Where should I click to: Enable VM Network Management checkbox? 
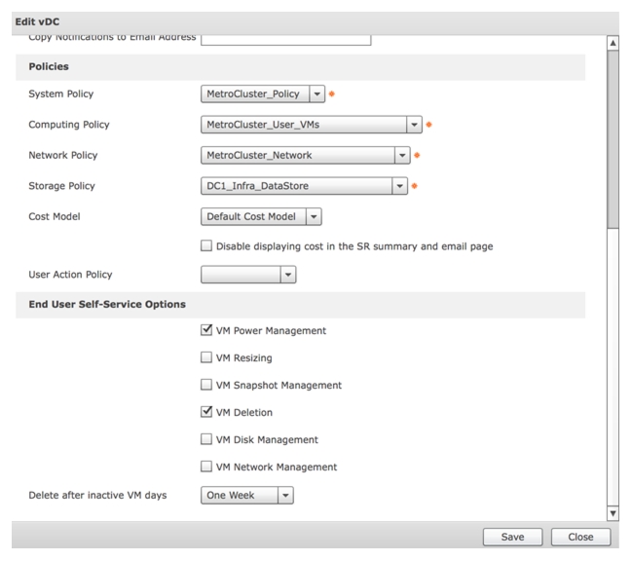[206, 467]
